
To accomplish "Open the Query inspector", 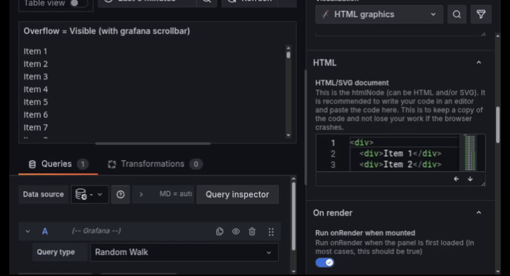I will pyautogui.click(x=238, y=194).
